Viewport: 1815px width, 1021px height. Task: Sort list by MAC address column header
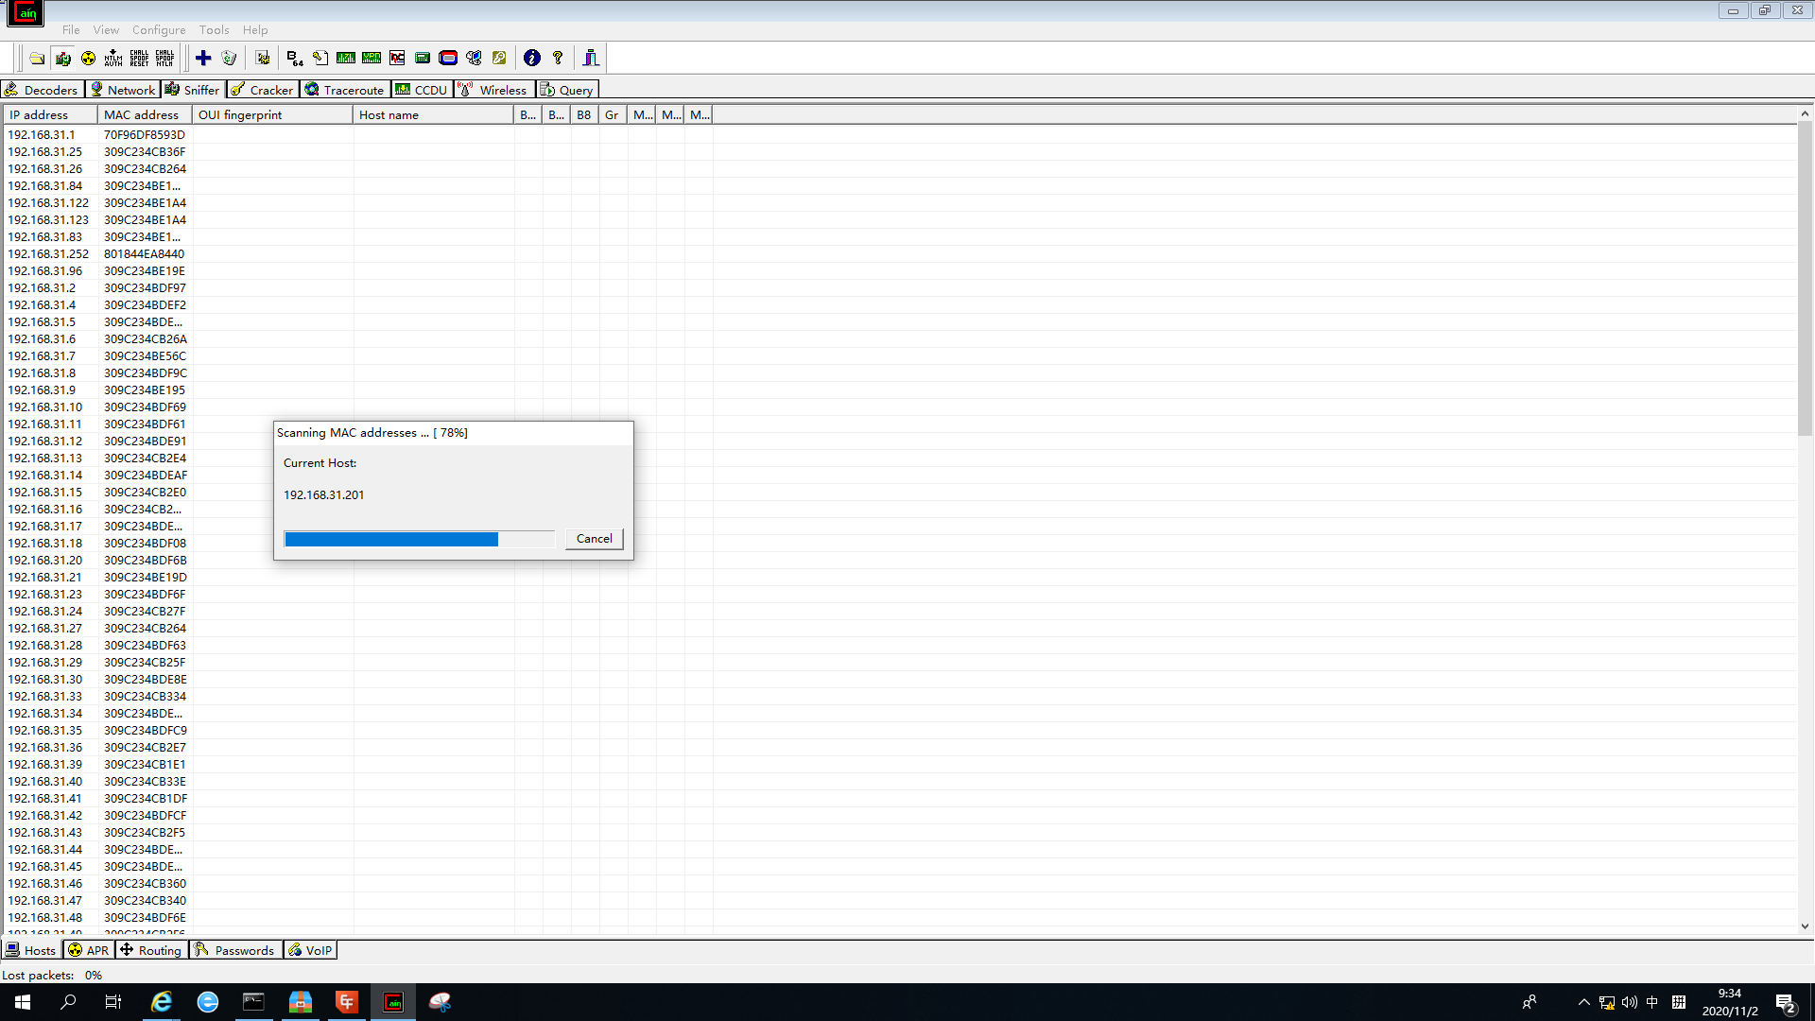[142, 115]
